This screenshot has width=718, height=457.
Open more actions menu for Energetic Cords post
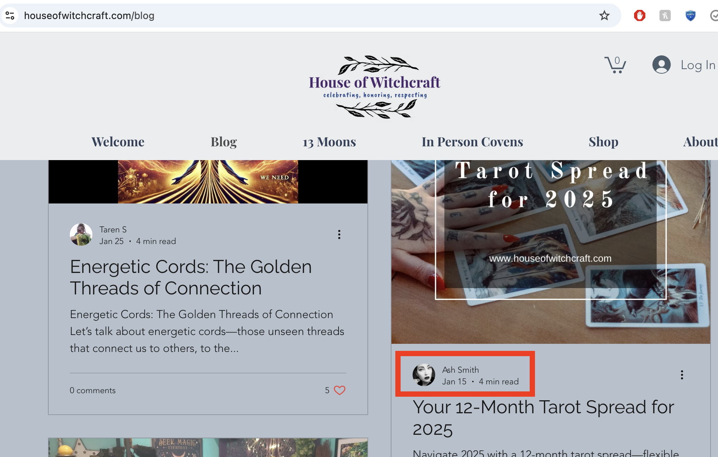[x=339, y=234]
